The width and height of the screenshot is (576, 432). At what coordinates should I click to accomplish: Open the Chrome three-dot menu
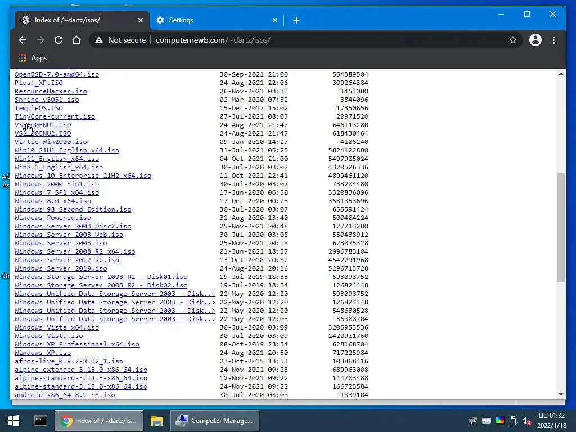(x=553, y=40)
